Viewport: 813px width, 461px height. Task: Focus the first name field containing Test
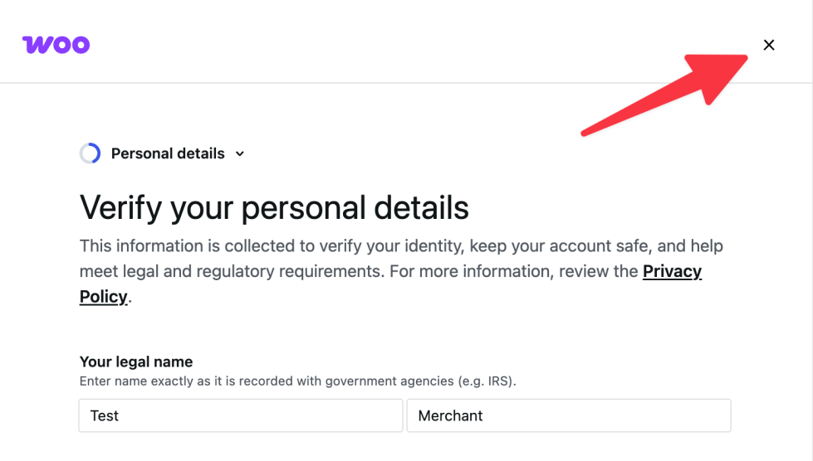[240, 415]
